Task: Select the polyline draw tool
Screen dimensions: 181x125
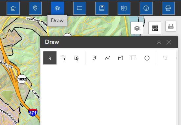Action: tap(107, 58)
